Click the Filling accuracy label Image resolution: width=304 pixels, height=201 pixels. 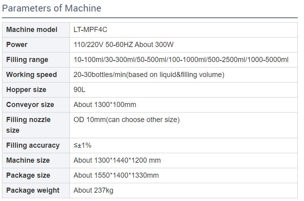coord(33,145)
